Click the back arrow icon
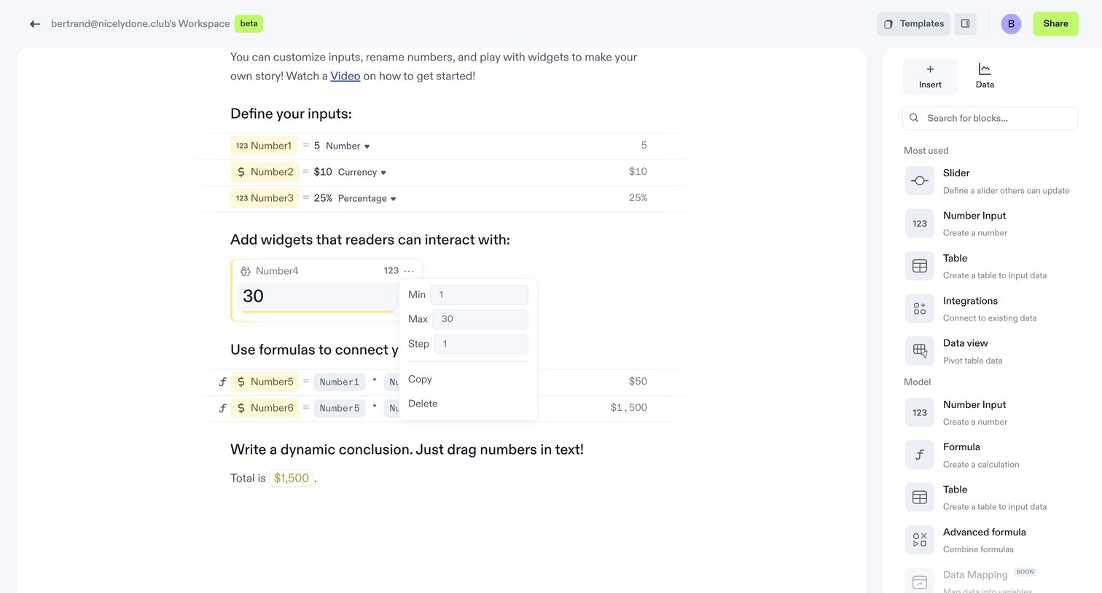This screenshot has width=1102, height=593. pyautogui.click(x=34, y=24)
